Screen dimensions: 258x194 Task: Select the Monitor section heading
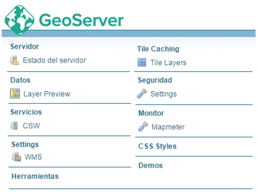click(x=151, y=113)
